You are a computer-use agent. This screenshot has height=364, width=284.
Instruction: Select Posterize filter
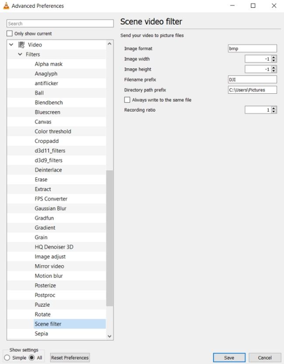pyautogui.click(x=45, y=285)
